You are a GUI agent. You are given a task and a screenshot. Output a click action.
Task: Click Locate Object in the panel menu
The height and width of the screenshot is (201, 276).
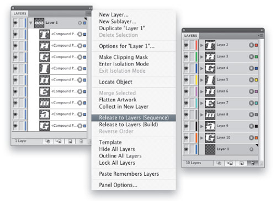coord(134,82)
